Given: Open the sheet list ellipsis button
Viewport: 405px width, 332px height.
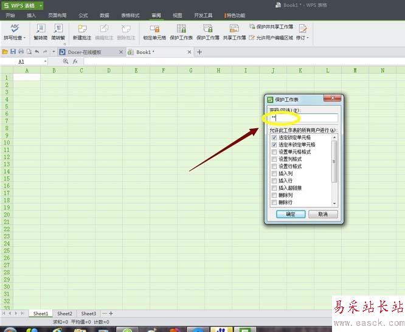Looking at the screenshot, I should tap(105, 313).
